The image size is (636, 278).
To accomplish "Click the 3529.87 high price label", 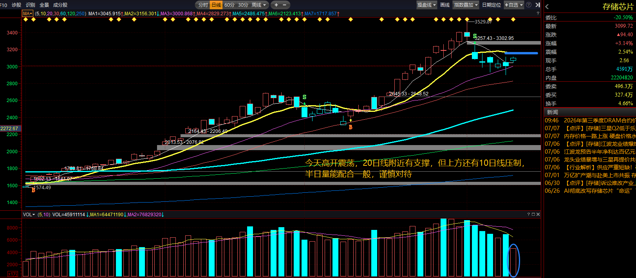I will tap(483, 22).
